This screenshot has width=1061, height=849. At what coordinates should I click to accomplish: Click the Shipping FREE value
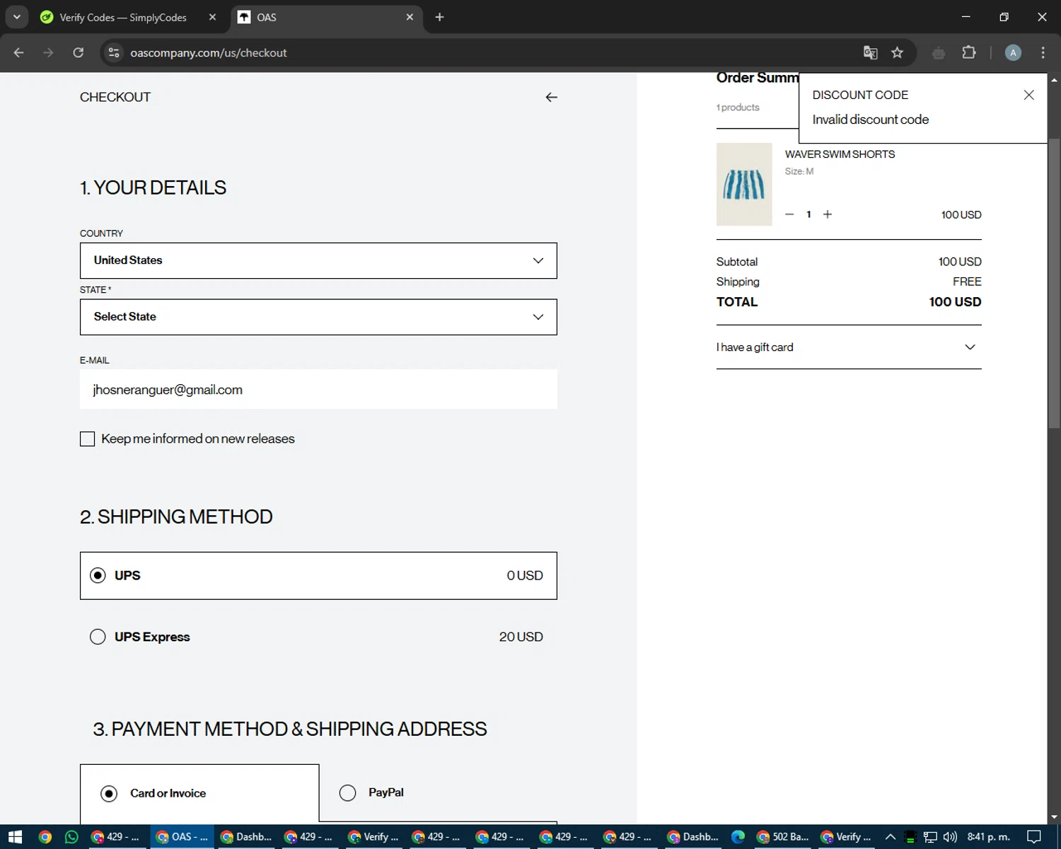[x=967, y=282]
